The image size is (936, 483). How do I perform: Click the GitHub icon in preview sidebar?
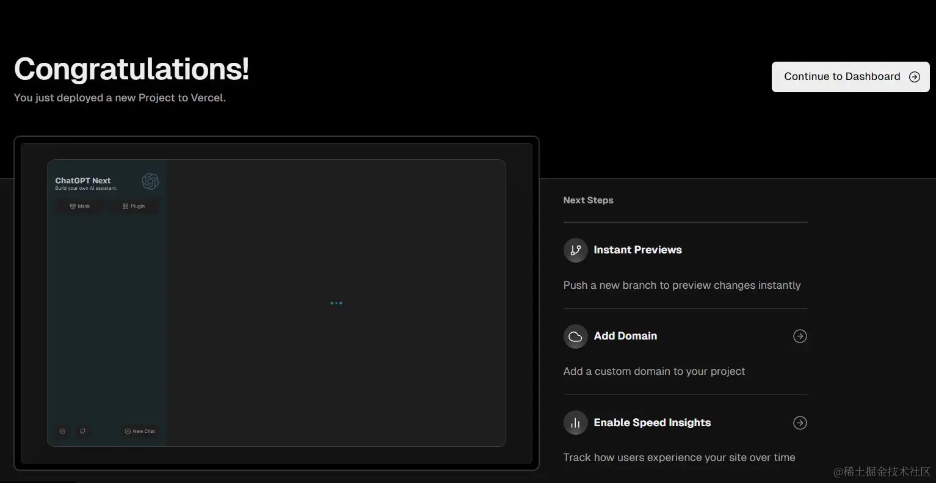point(82,431)
